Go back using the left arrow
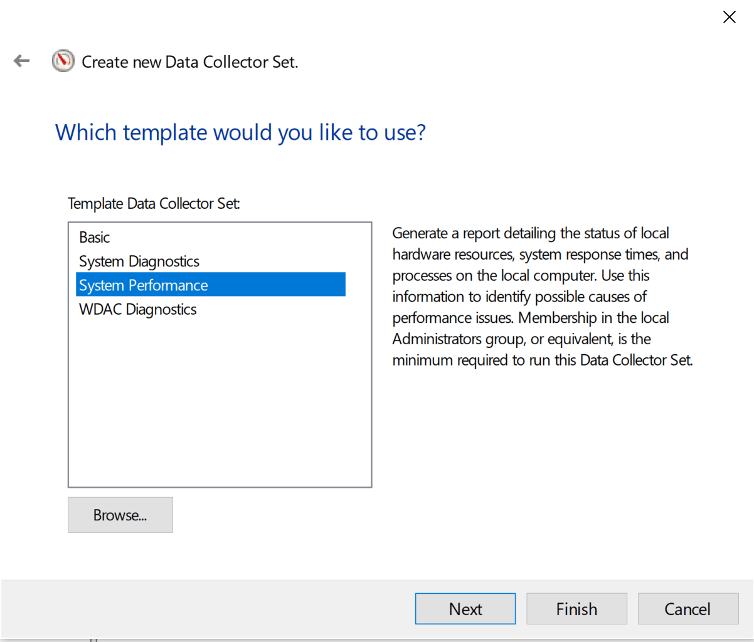The height and width of the screenshot is (642, 754). tap(22, 61)
